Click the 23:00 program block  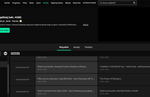click(124, 59)
